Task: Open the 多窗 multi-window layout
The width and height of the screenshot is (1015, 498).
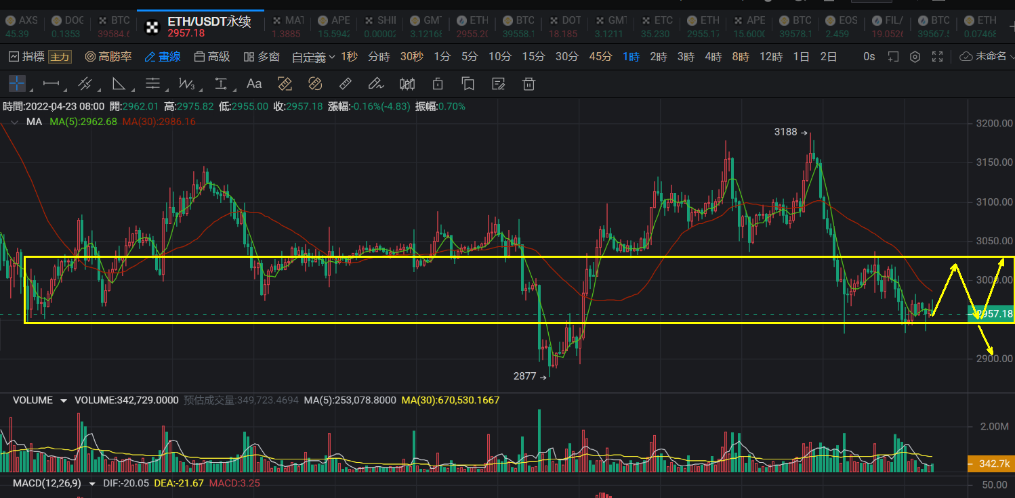Action: pos(262,57)
